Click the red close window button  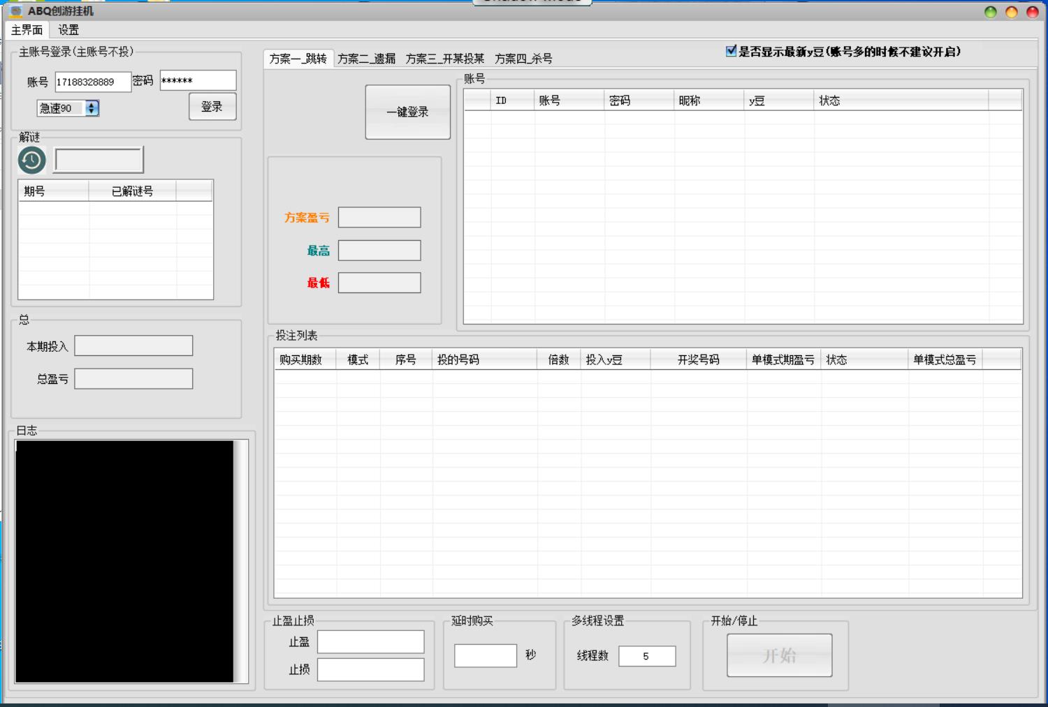tap(1033, 12)
